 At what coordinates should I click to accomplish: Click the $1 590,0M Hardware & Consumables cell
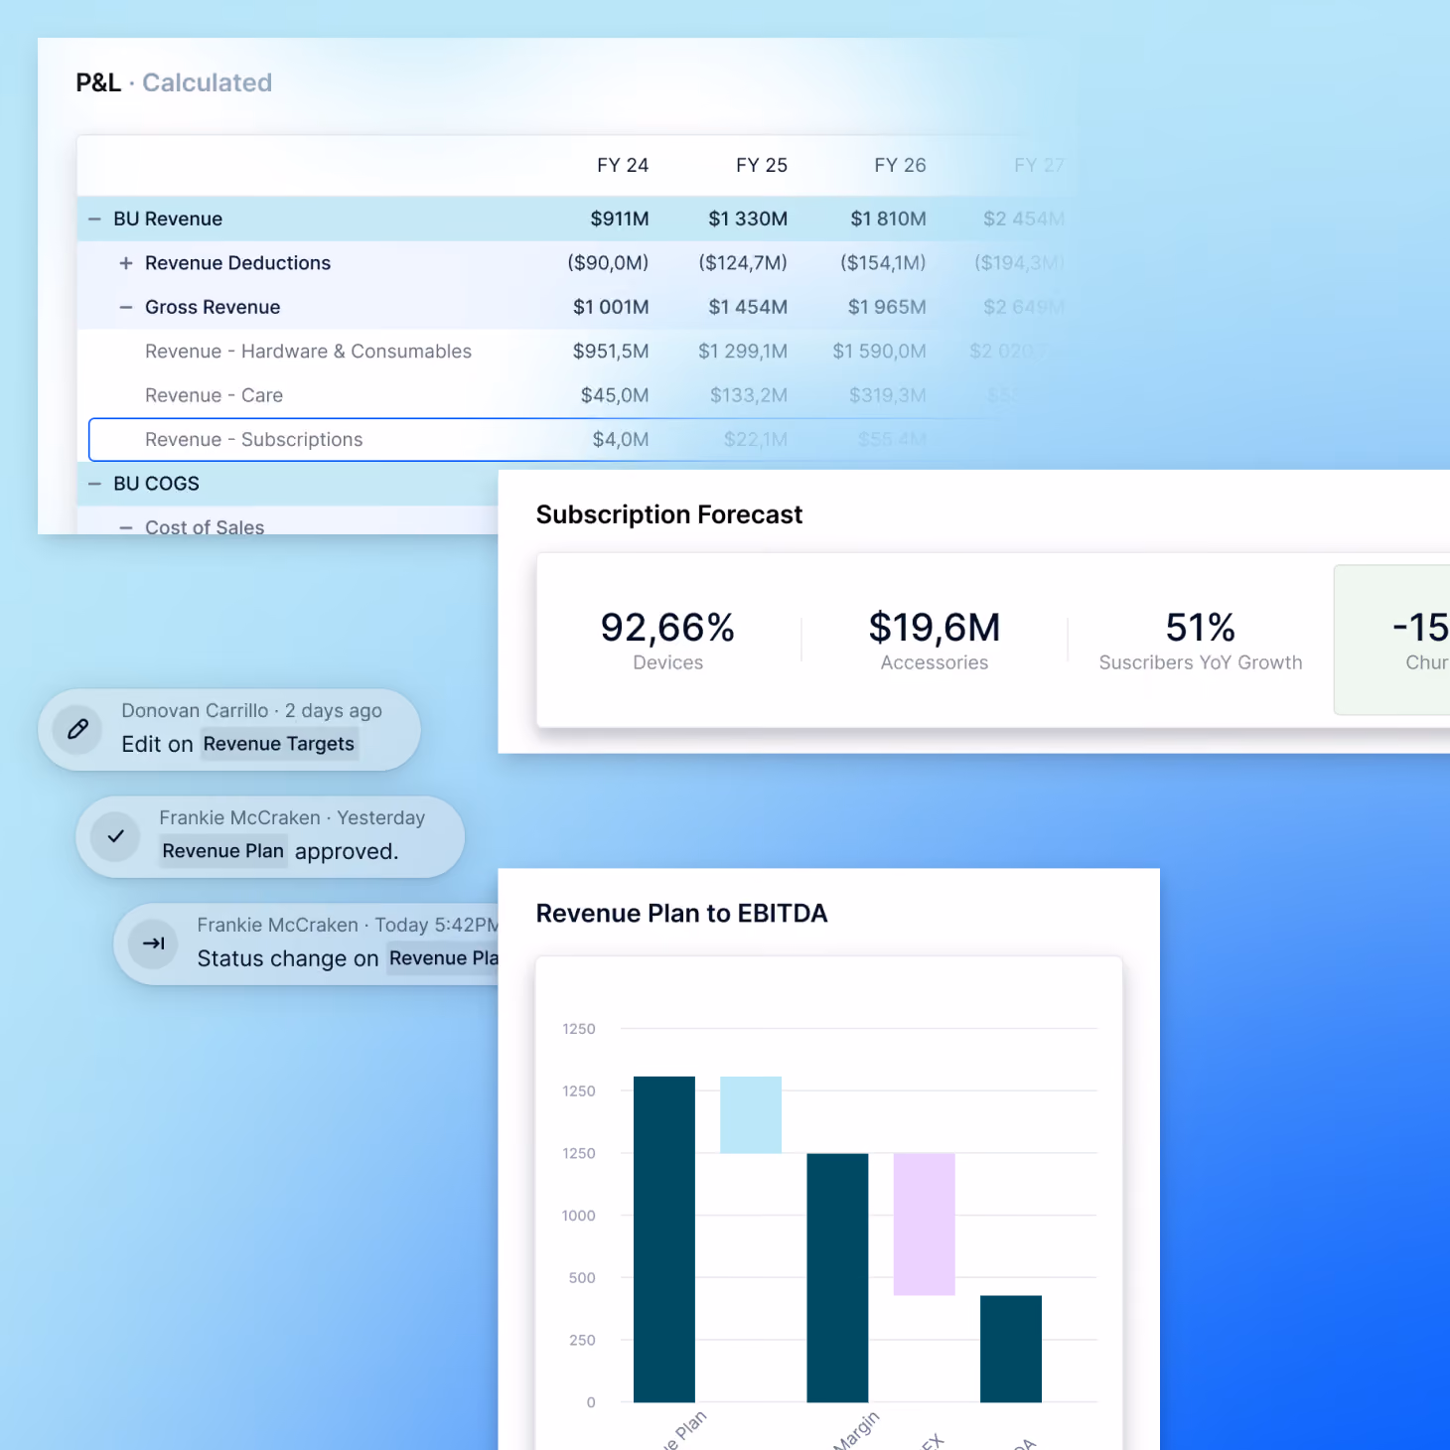coord(880,352)
